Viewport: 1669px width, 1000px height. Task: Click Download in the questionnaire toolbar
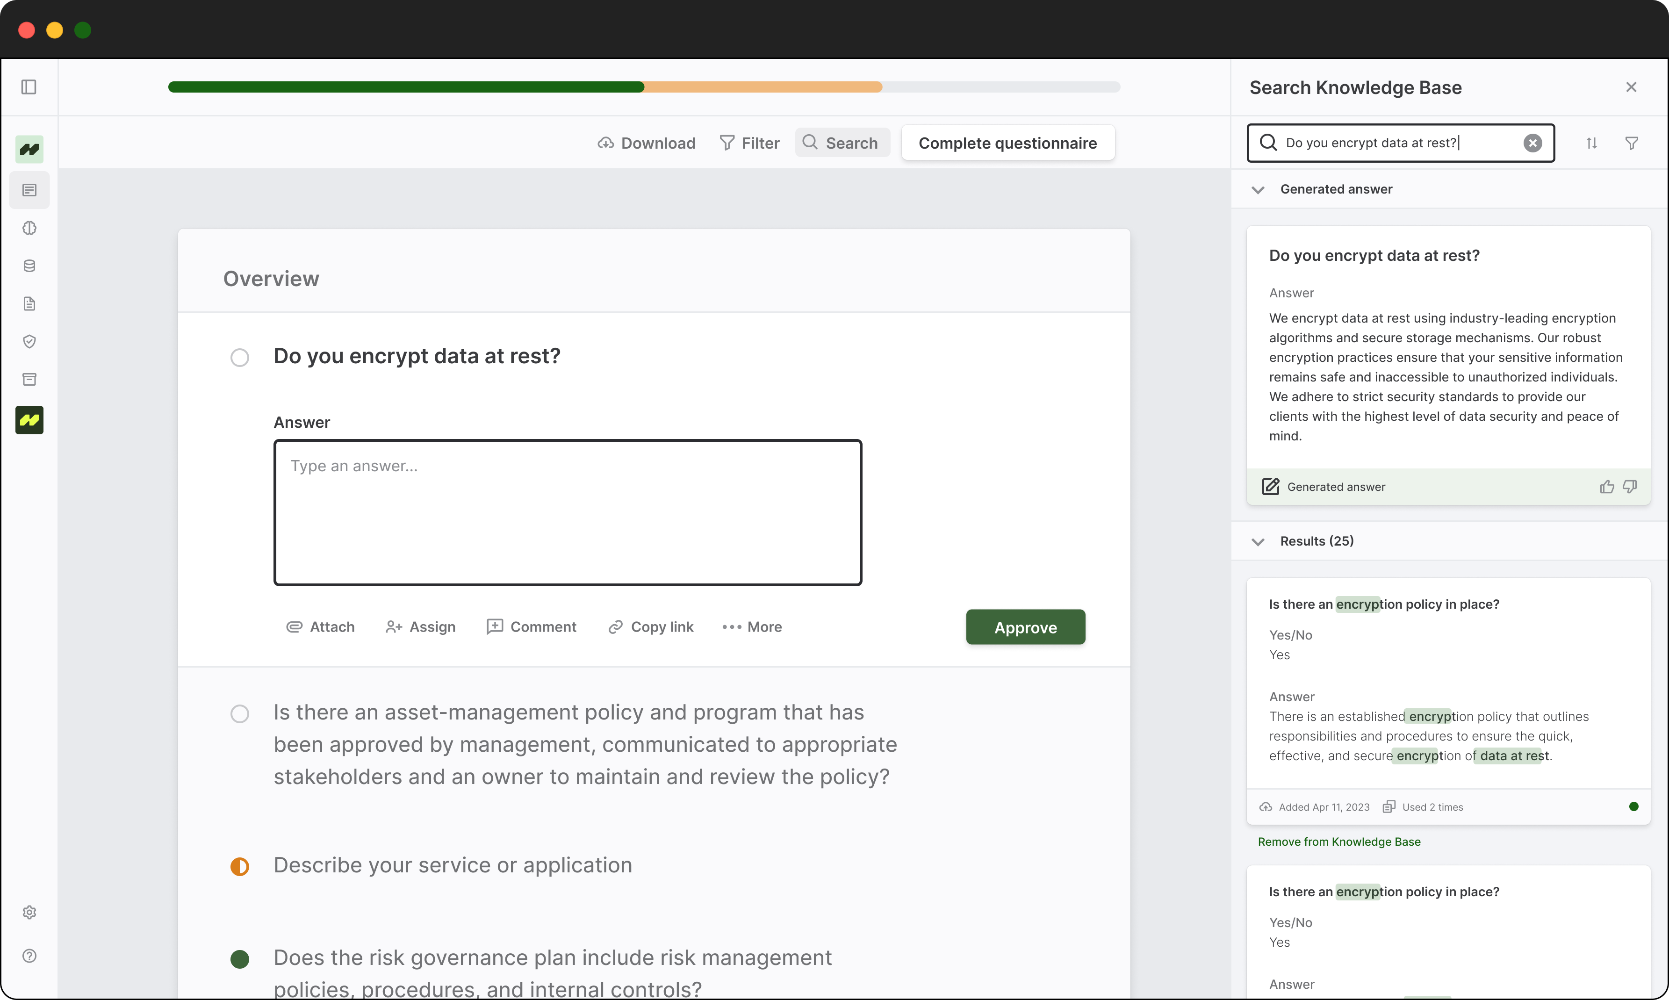tap(646, 143)
